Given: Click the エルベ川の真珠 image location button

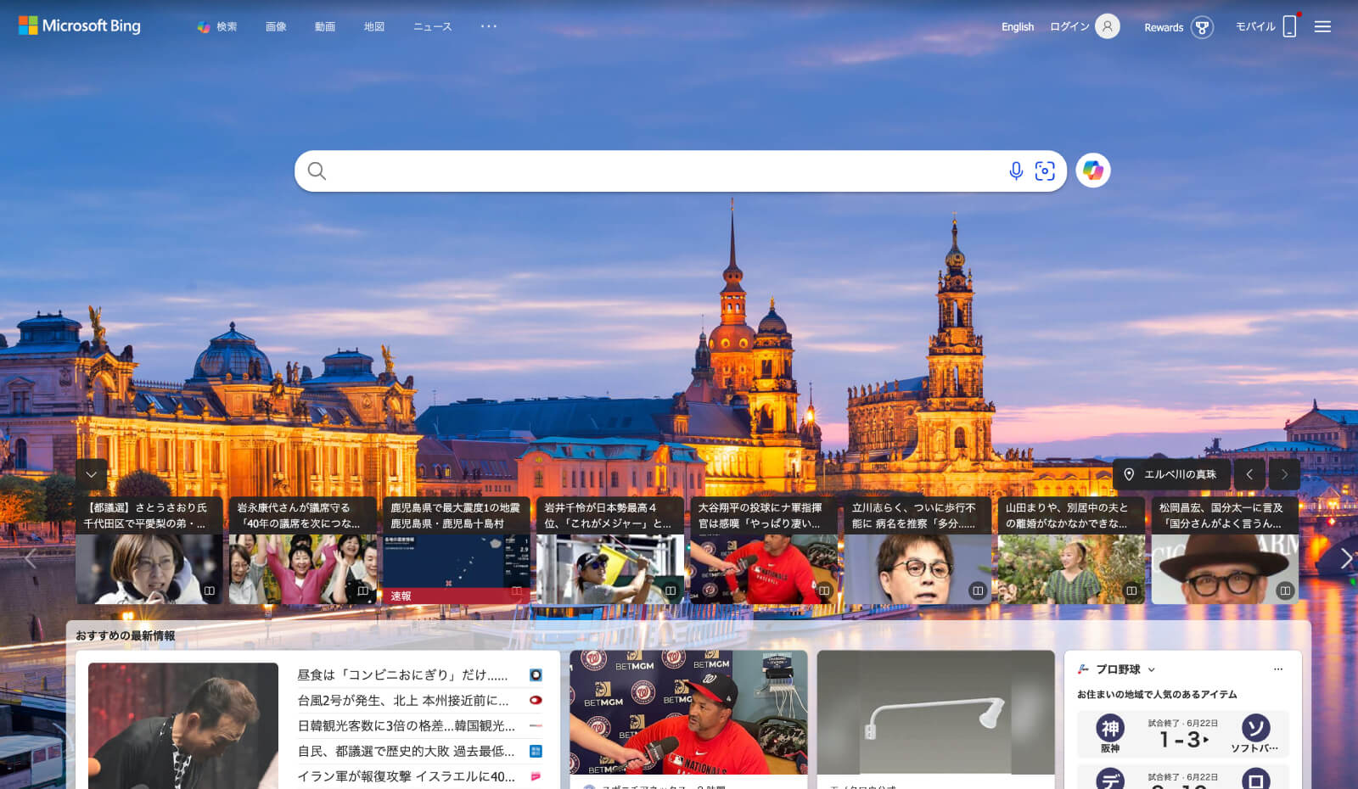Looking at the screenshot, I should point(1171,474).
